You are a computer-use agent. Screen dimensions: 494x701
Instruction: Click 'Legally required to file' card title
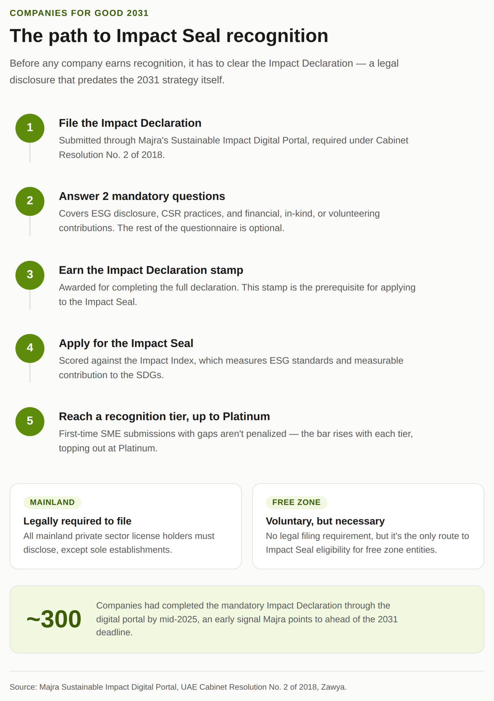point(77,521)
